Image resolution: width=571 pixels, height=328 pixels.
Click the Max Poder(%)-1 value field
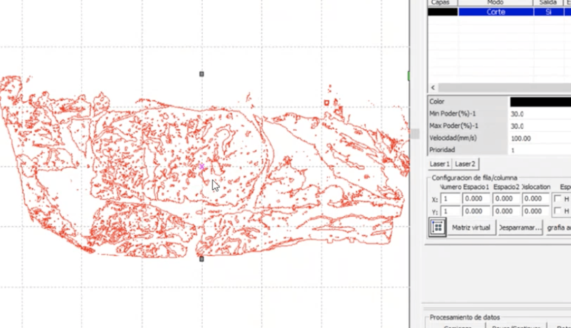click(x=540, y=126)
